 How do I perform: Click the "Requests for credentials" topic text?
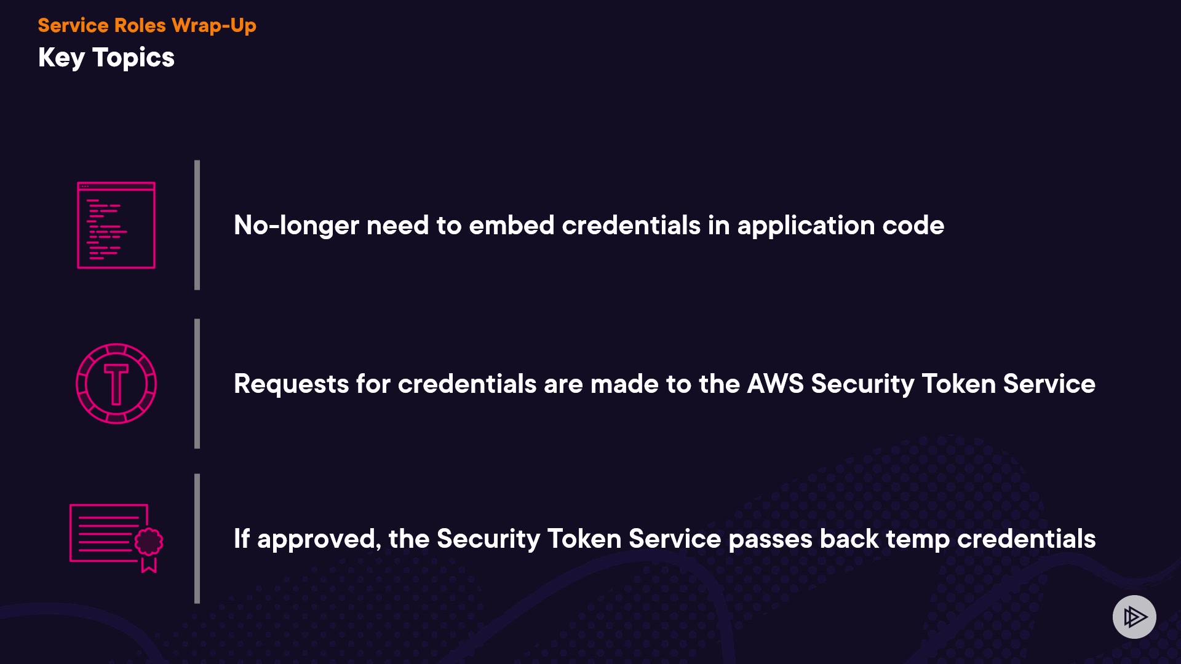click(664, 384)
